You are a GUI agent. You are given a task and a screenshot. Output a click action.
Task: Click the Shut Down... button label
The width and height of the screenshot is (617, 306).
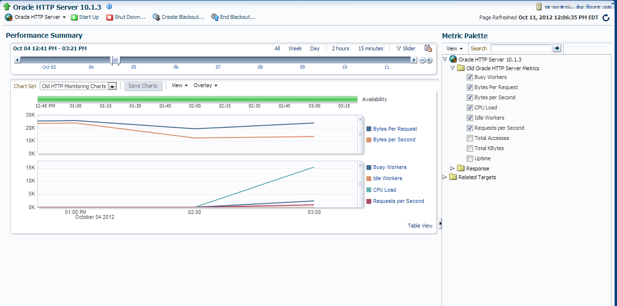click(x=130, y=17)
